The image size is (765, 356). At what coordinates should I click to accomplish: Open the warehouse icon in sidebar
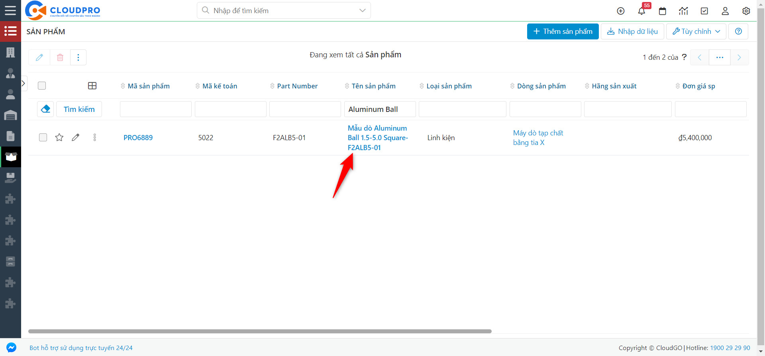(x=10, y=115)
